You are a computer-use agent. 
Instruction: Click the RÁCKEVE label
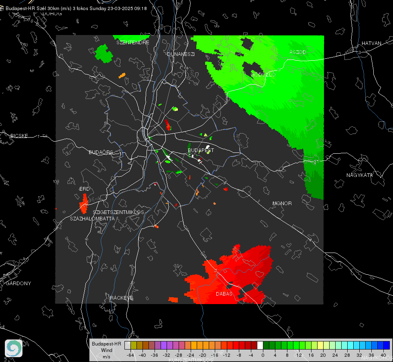[x=122, y=298]
